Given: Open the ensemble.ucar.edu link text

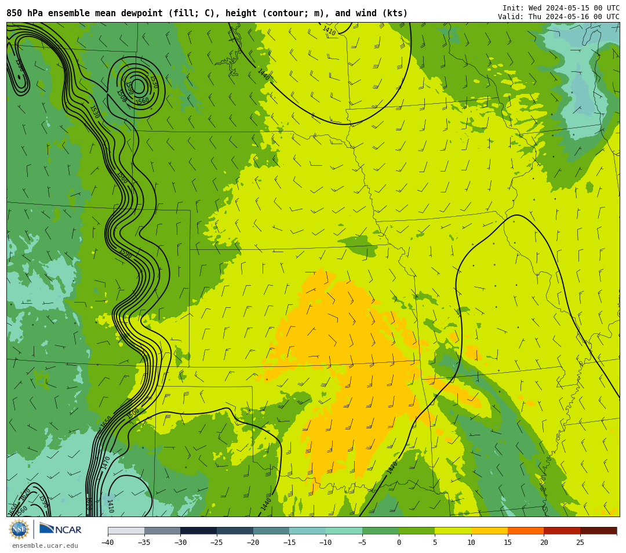Looking at the screenshot, I should click(x=45, y=545).
